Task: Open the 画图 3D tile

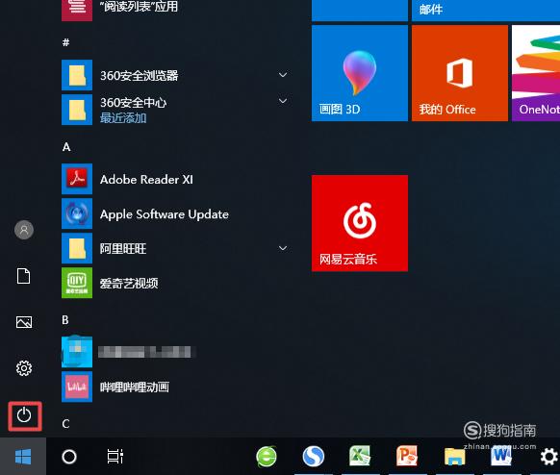Action: (360, 73)
